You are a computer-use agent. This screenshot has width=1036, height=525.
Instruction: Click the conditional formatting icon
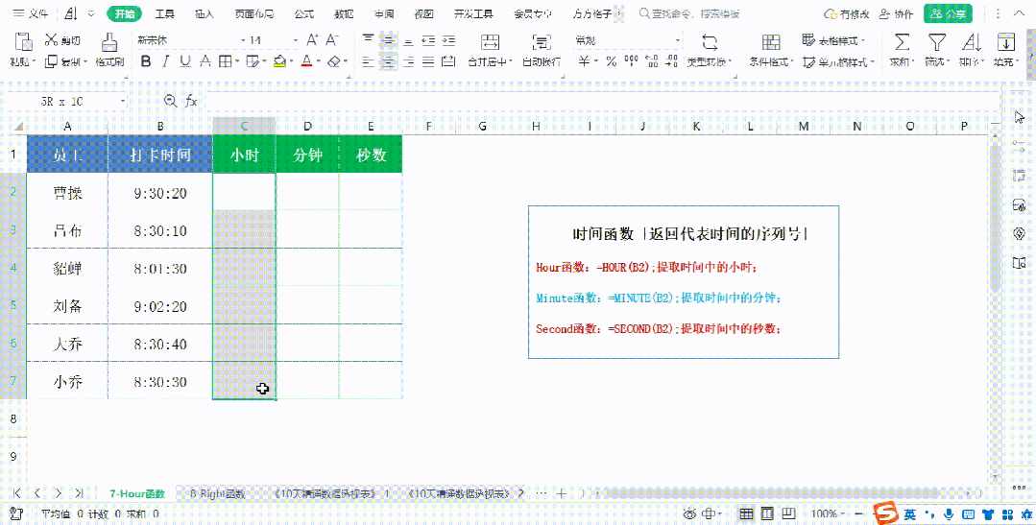pos(770,42)
